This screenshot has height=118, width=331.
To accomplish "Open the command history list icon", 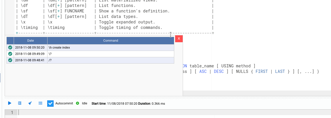I will point(41,103).
